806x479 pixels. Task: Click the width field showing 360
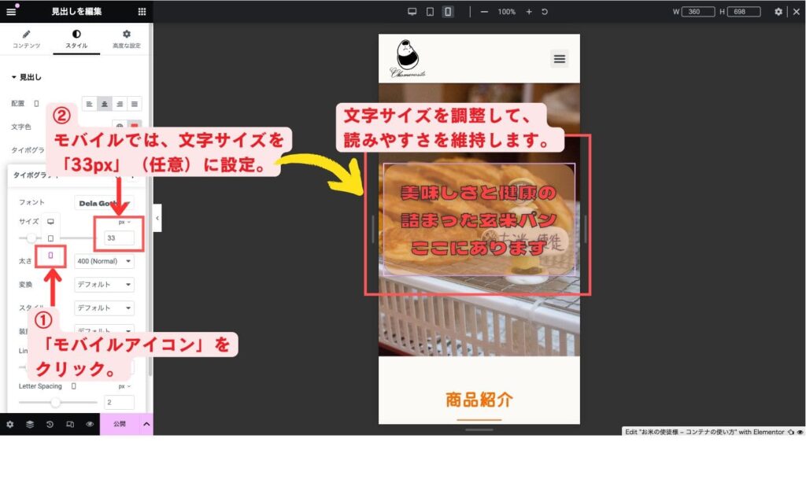697,12
